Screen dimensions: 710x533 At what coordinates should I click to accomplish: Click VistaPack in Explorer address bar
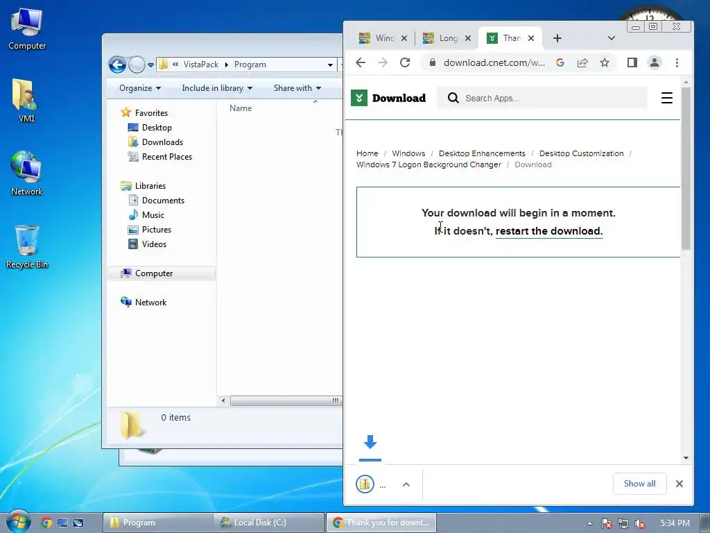click(200, 65)
